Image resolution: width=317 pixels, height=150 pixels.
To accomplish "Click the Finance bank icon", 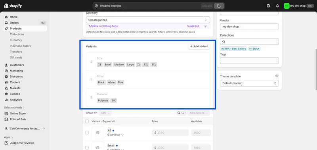I will click(x=6, y=94).
